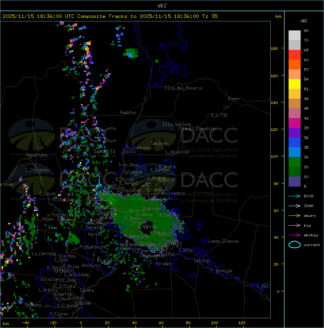Click the 'eb+bip' legend label

tap(311, 235)
